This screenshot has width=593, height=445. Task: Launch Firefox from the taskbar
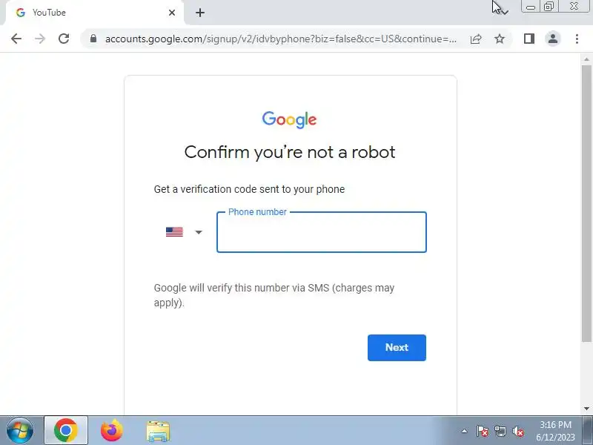click(112, 431)
